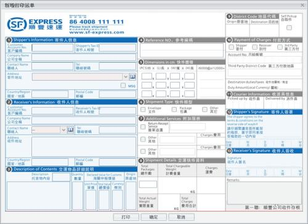Image resolution: width=308 pixels, height=224 pixels.
Task: Click the Unit Price column box
Action: 91,199
